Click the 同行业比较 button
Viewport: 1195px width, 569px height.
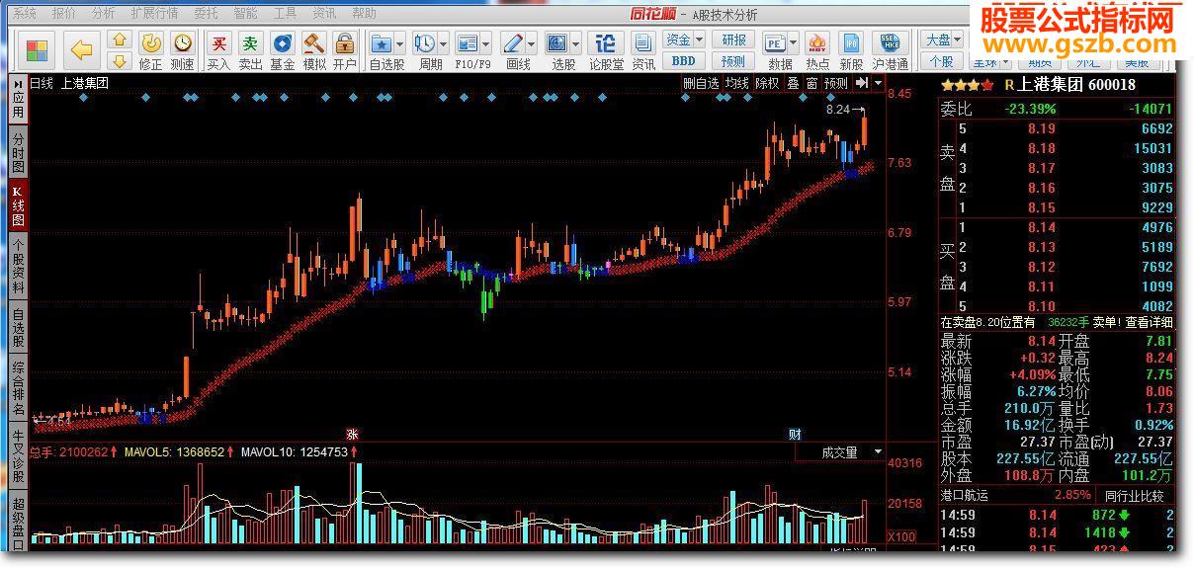pyautogui.click(x=1134, y=495)
